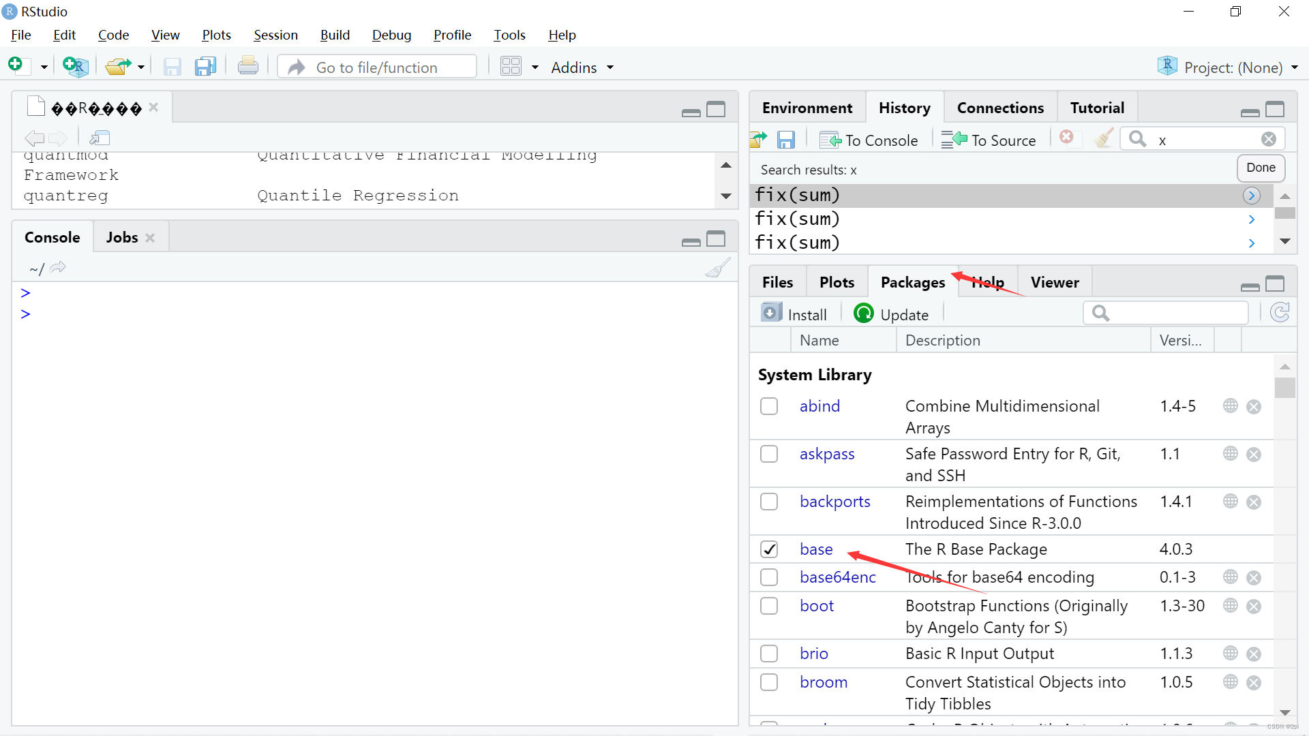Toggle the boot package checkbox
Image resolution: width=1309 pixels, height=736 pixels.
[768, 604]
